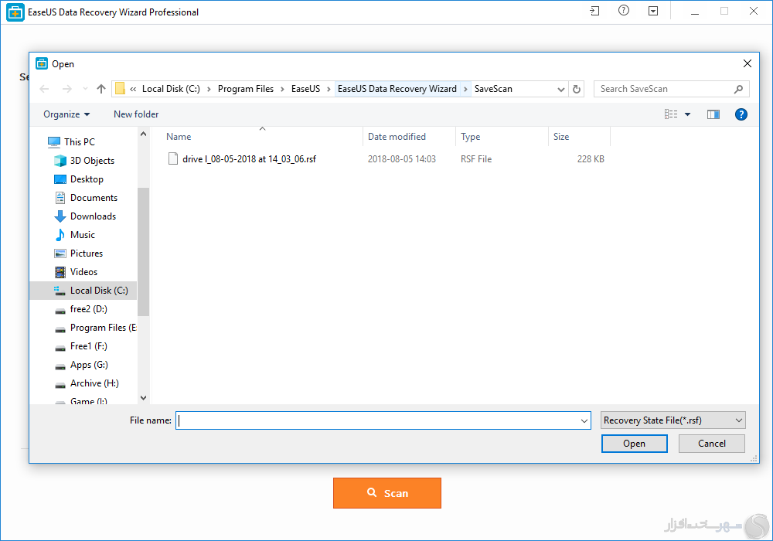The image size is (773, 541).
Task: Refresh the SaveScan folder view
Action: (x=577, y=89)
